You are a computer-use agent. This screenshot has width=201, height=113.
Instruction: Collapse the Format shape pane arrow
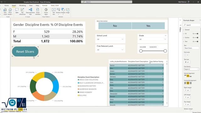(x=200, y=20)
